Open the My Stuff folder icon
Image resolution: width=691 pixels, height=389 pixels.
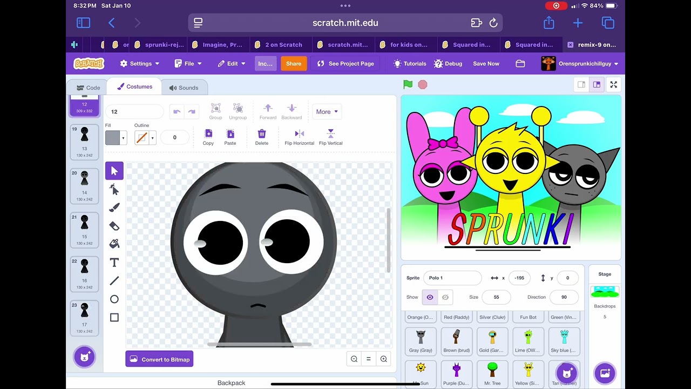(x=520, y=64)
